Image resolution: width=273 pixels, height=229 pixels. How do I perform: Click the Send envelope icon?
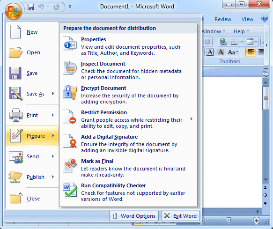16,157
